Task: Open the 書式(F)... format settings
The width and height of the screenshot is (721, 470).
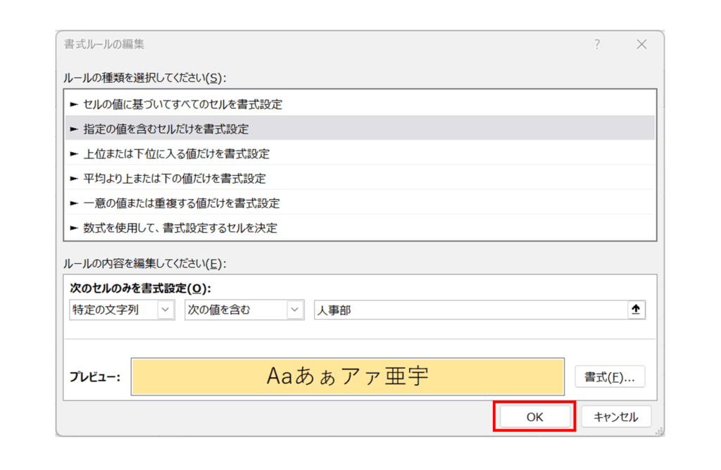Action: [x=610, y=377]
